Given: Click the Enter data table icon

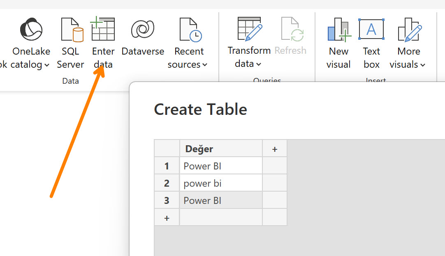Looking at the screenshot, I should pyautogui.click(x=103, y=30).
